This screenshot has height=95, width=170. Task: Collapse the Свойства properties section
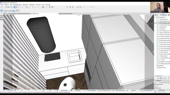155,80
